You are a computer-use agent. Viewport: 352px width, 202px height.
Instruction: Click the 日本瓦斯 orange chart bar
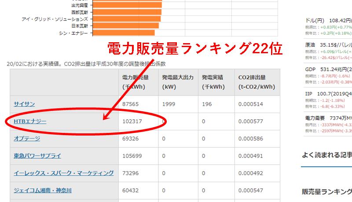(x=126, y=26)
